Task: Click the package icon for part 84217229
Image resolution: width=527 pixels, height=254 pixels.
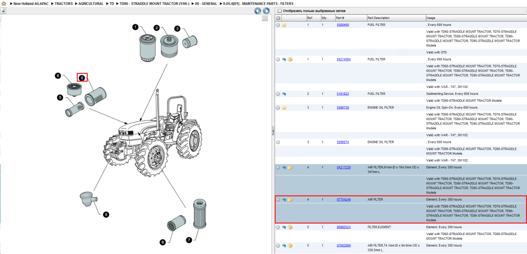Action: [x=290, y=168]
